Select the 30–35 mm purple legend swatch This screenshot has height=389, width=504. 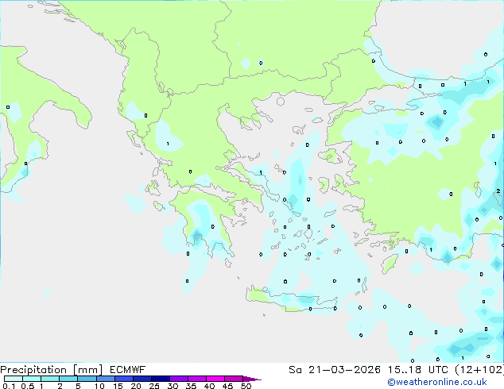point(178,379)
